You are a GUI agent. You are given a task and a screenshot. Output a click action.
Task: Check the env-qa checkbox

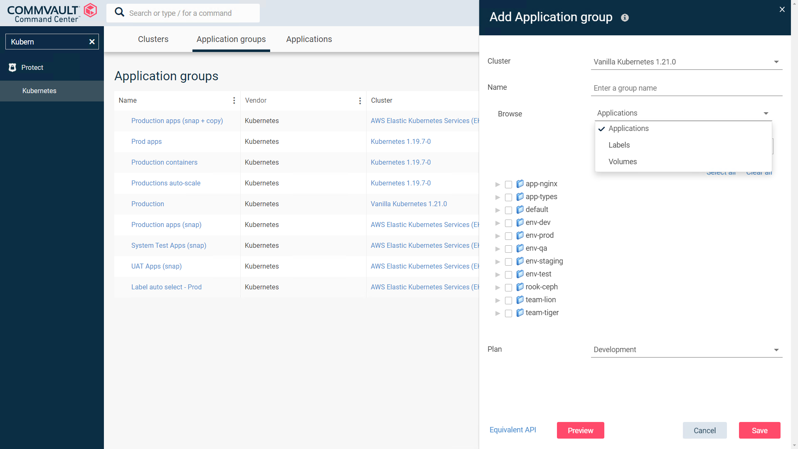point(508,249)
